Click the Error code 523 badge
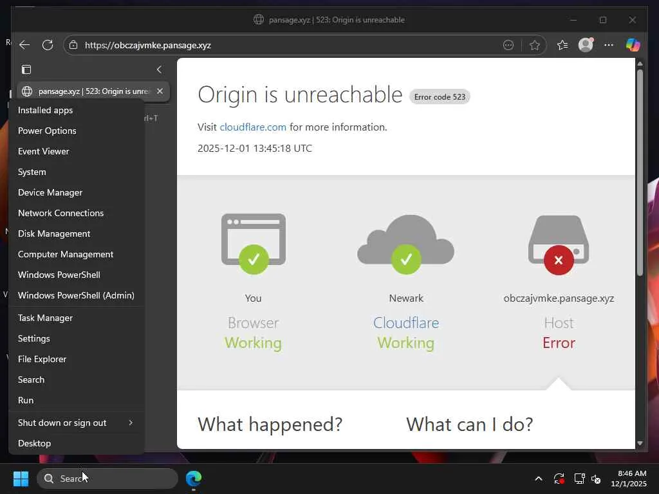 [x=440, y=96]
